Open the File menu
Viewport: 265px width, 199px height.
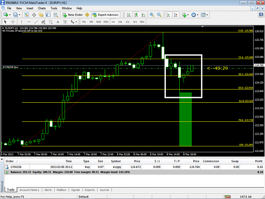(x=9, y=8)
